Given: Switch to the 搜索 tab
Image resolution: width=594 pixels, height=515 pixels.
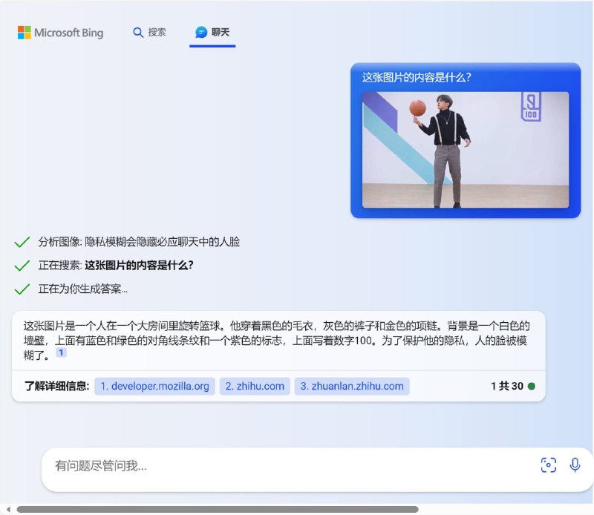Looking at the screenshot, I should pos(149,33).
